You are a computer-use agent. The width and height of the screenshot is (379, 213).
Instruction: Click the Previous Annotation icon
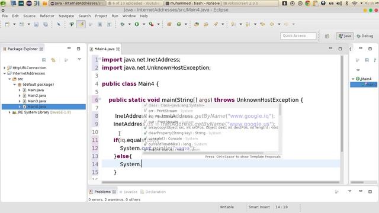[x=248, y=24]
